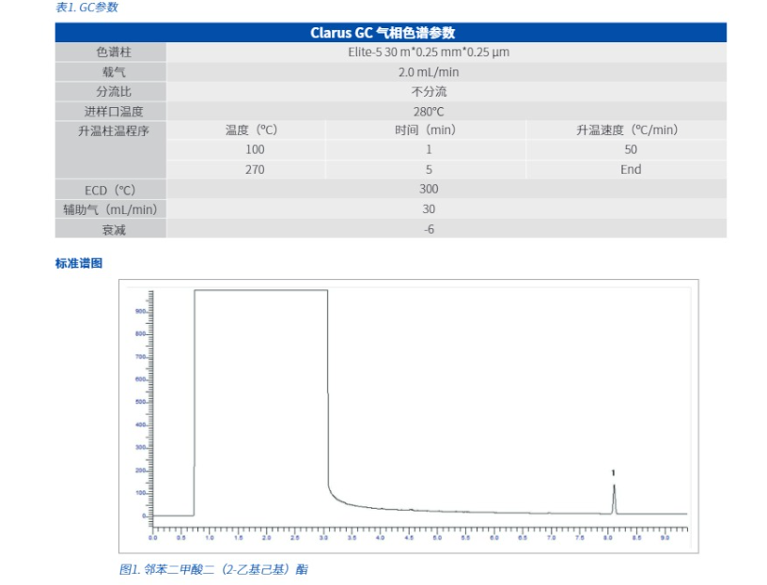Click the "辅助气 (mL/min)" row label

[110, 209]
